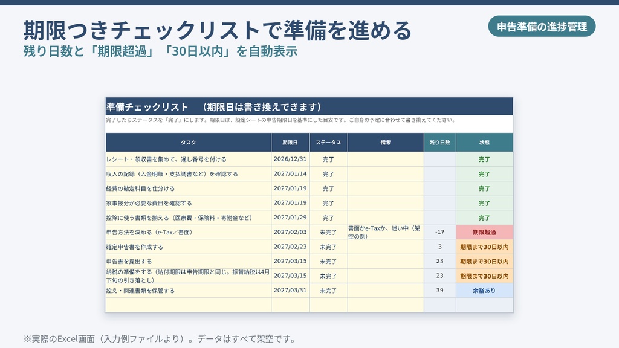The width and height of the screenshot is (619, 348).
Task: Click the ステータス column header
Action: coord(328,143)
